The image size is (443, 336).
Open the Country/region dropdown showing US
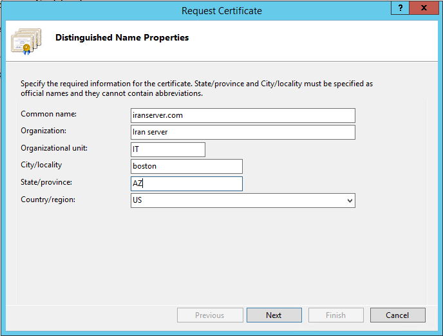(243, 200)
